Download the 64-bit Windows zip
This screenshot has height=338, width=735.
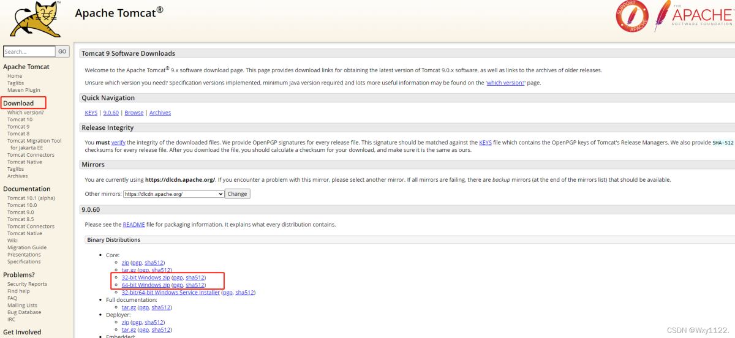tap(146, 285)
